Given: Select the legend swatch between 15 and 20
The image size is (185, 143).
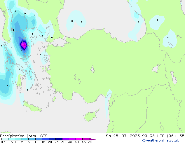Looking at the screenshot, I should pyautogui.click(x=45, y=139).
